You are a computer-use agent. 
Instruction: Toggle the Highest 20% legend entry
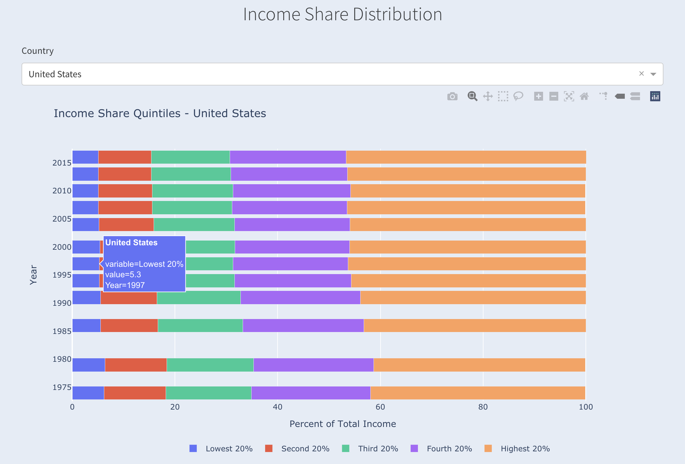point(525,448)
